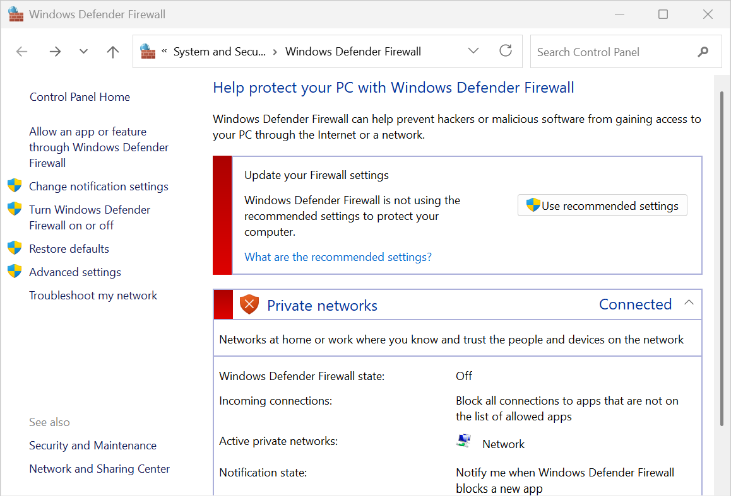This screenshot has height=496, width=731.
Task: Click the See also label
Action: pos(49,422)
